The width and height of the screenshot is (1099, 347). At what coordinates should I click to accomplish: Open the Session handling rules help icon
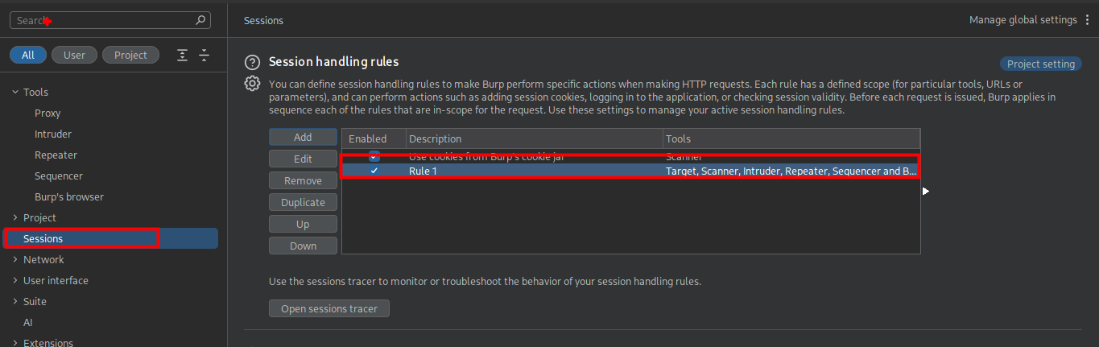[253, 62]
